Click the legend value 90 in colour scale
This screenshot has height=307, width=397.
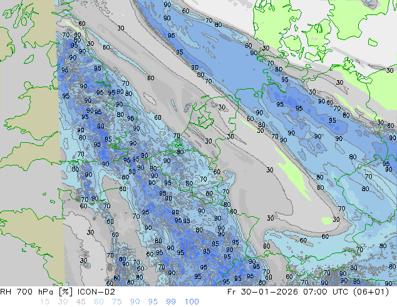(135, 302)
